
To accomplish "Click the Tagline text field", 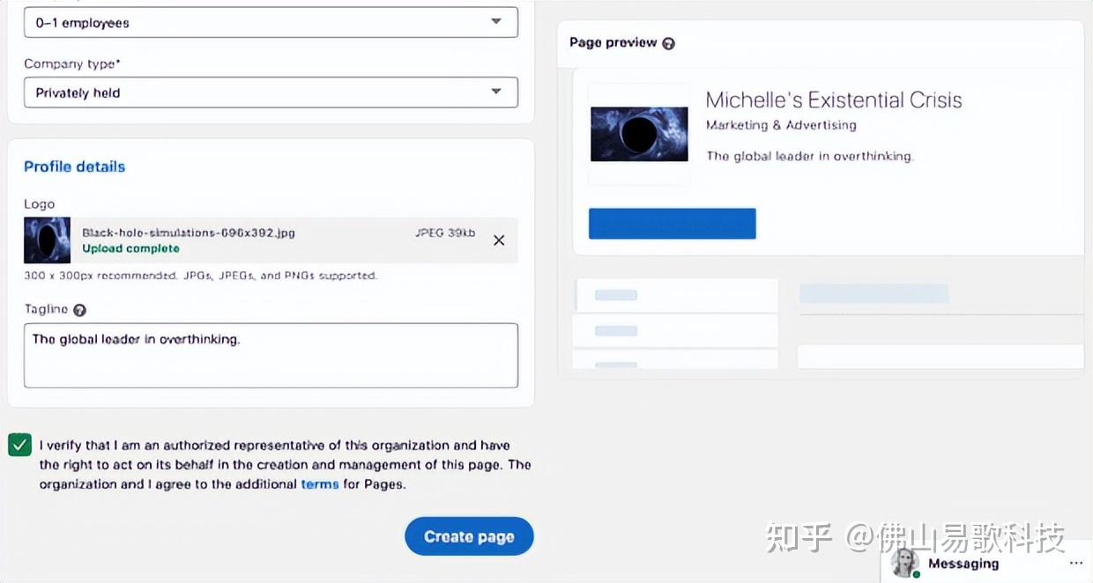I will 271,356.
